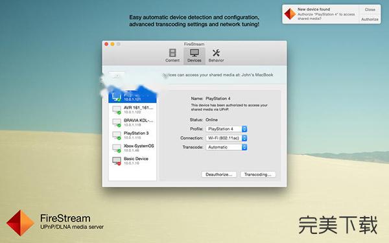
Task: Open the Profile dropdown showing PlayStation 4
Action: [226, 129]
